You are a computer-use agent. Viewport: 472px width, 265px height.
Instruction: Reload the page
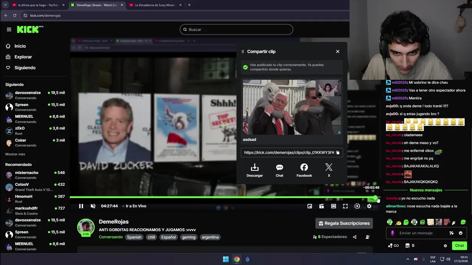click(x=15, y=15)
